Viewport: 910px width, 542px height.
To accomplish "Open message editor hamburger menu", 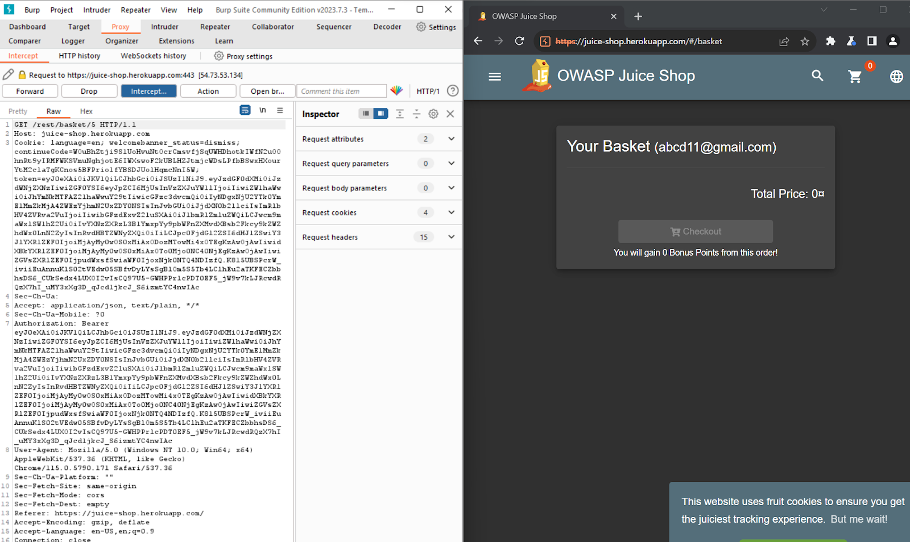I will tap(280, 110).
